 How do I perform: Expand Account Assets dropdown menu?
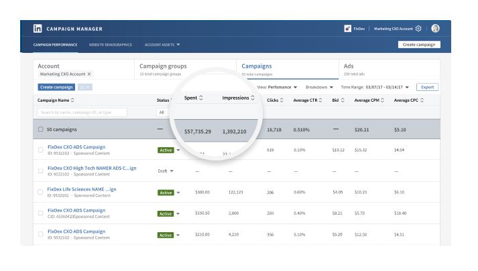point(162,45)
